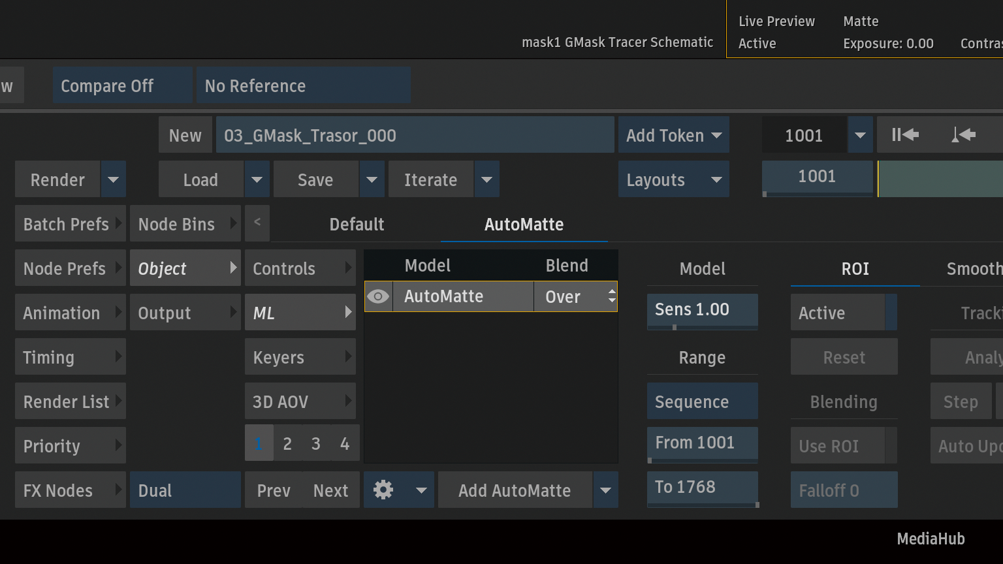
Task: Toggle the AutoMatte model visibility eye
Action: tap(378, 296)
